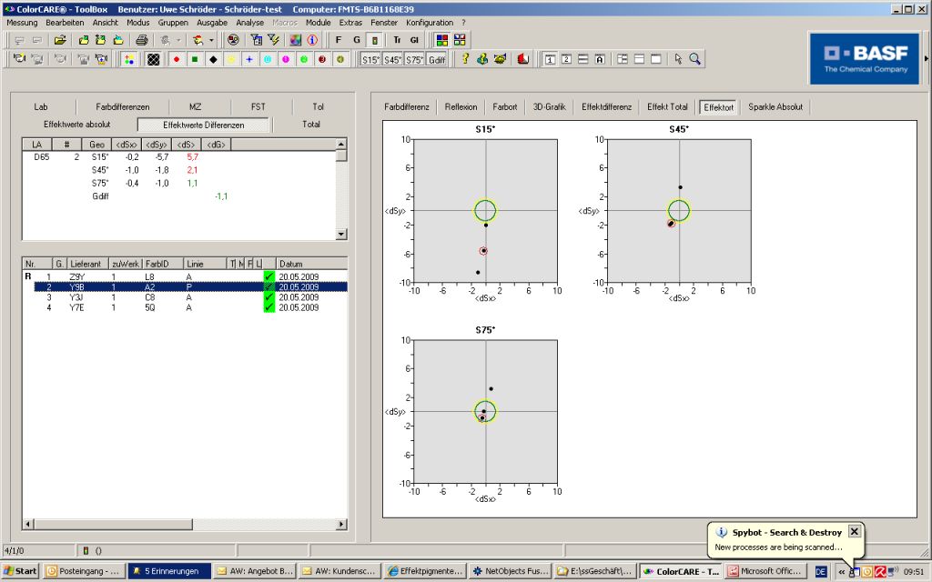
Task: Open the Analyse menu
Action: 248,22
